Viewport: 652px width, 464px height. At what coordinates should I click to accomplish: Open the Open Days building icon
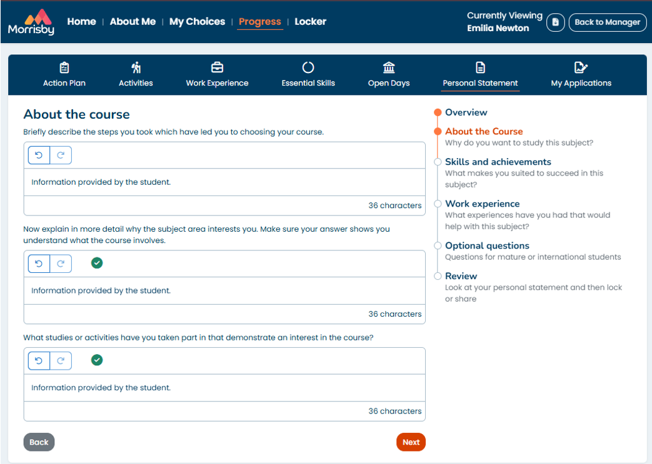point(389,67)
